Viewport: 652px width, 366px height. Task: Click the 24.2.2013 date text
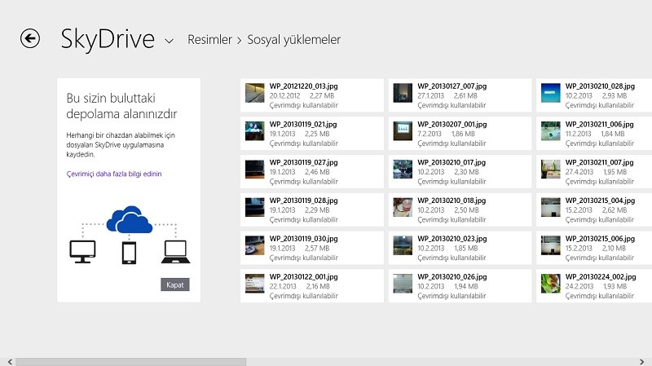579,287
